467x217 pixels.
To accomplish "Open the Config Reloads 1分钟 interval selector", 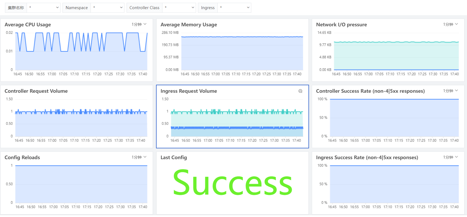I will click(139, 157).
